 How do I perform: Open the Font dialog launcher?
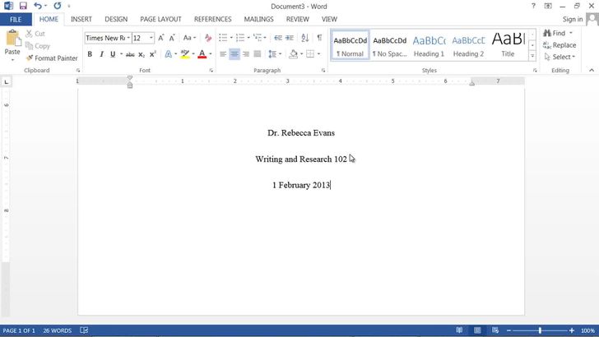click(211, 71)
